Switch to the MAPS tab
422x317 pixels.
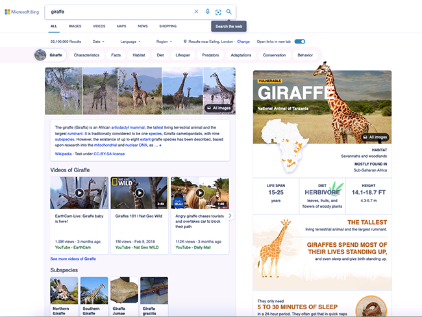121,26
